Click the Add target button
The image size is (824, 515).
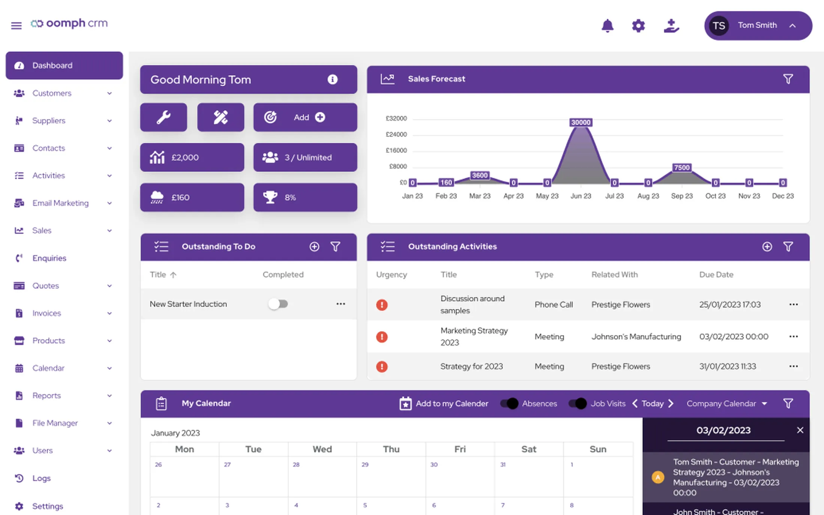tap(305, 117)
